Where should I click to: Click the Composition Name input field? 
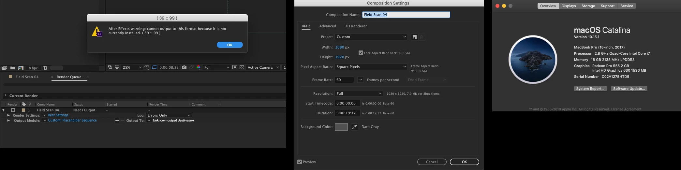pos(406,15)
